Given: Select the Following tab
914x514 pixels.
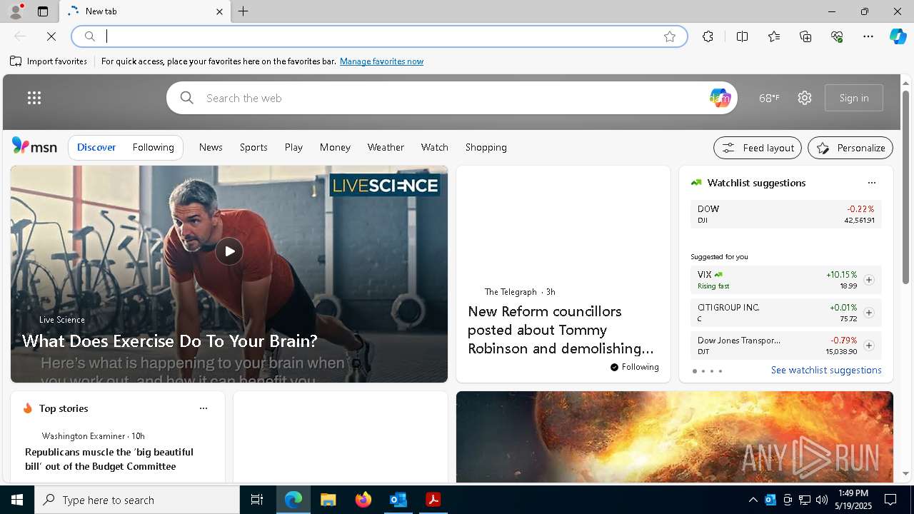Looking at the screenshot, I should click(x=154, y=147).
